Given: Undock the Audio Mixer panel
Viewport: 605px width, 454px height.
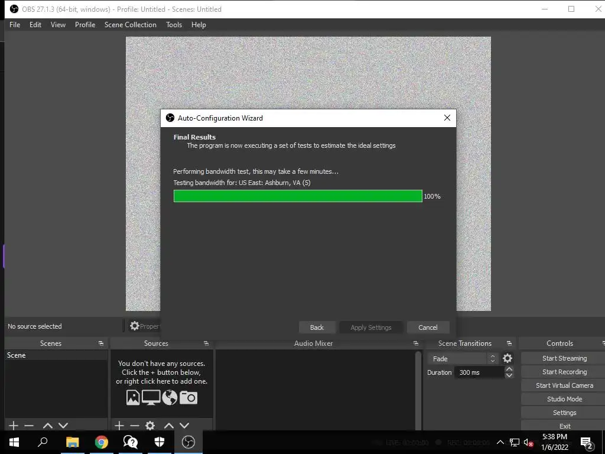Looking at the screenshot, I should (415, 343).
